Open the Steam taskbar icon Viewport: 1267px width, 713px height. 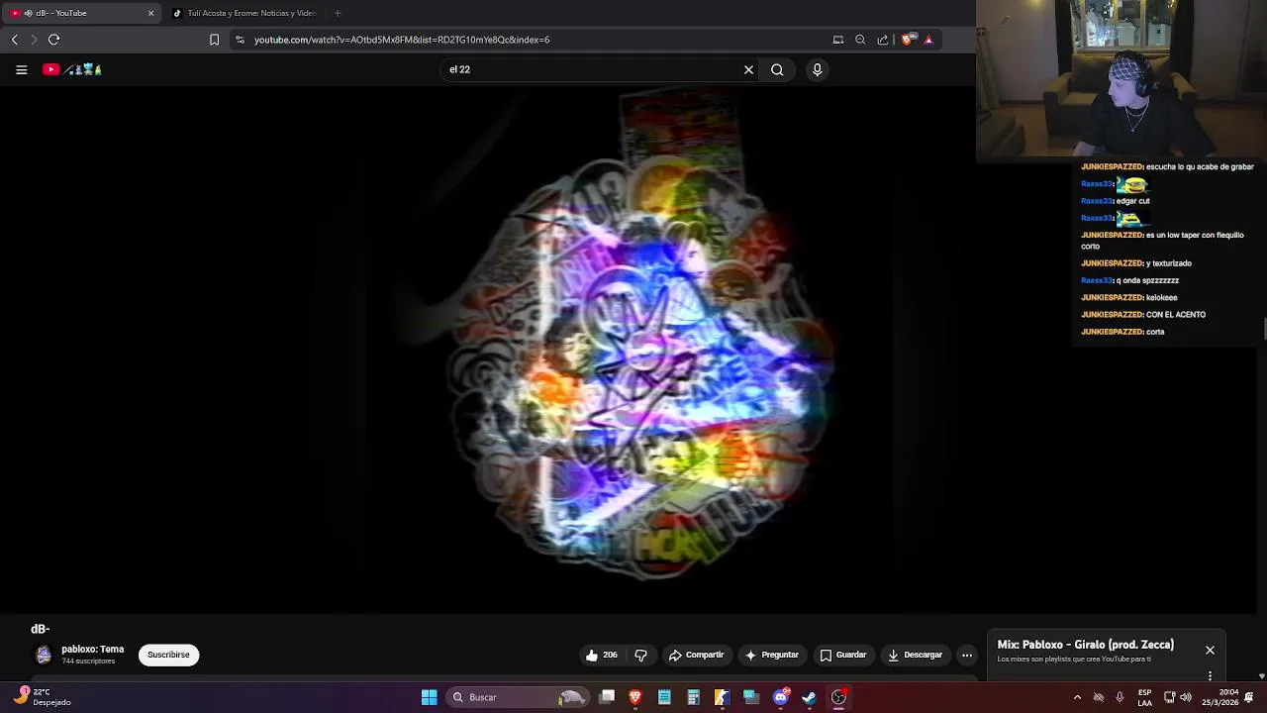click(x=810, y=697)
